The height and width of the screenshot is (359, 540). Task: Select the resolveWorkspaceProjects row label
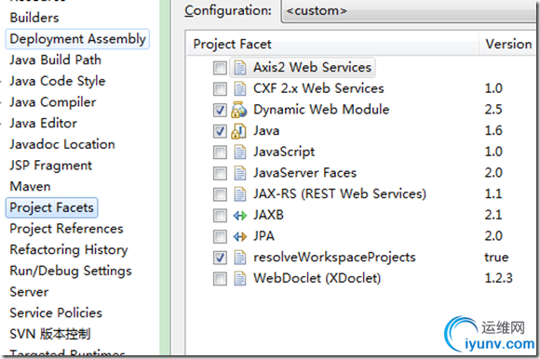(334, 258)
